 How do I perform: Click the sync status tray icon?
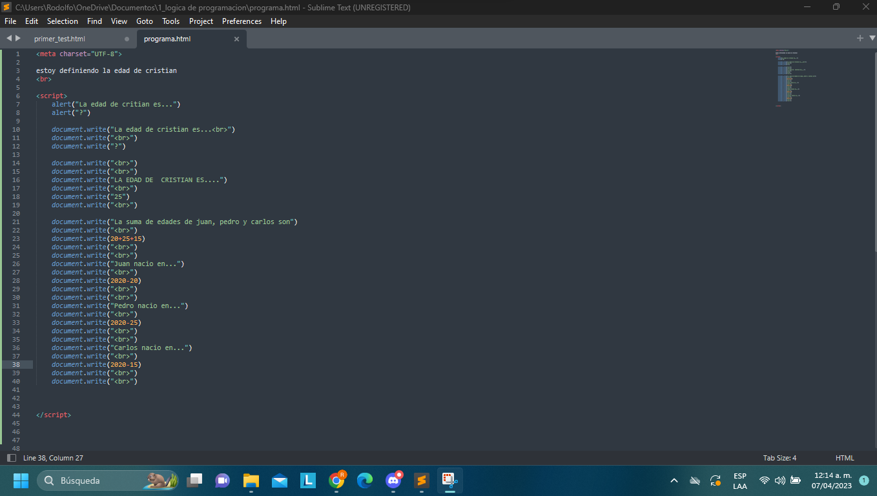(x=716, y=480)
